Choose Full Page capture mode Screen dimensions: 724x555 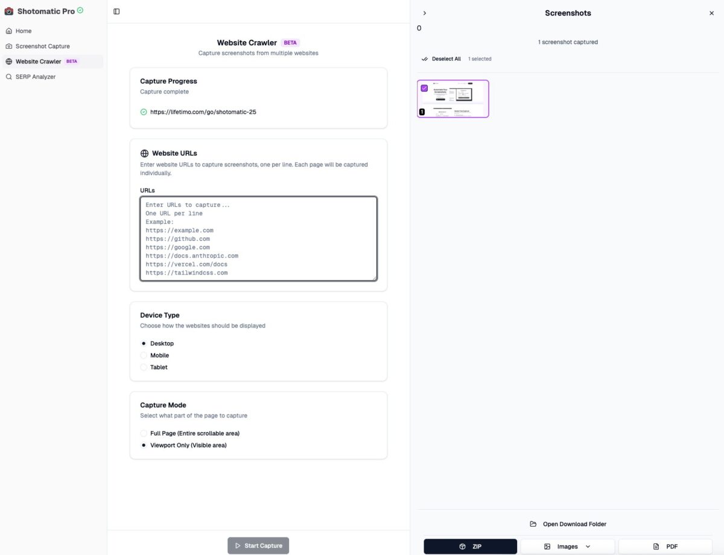point(144,433)
